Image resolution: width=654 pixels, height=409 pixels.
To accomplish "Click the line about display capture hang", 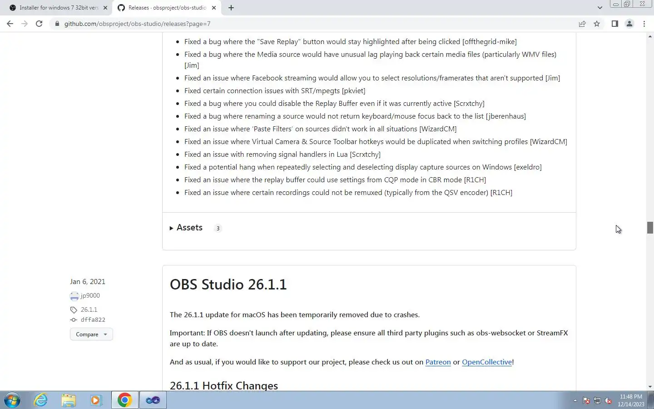I will pyautogui.click(x=363, y=167).
